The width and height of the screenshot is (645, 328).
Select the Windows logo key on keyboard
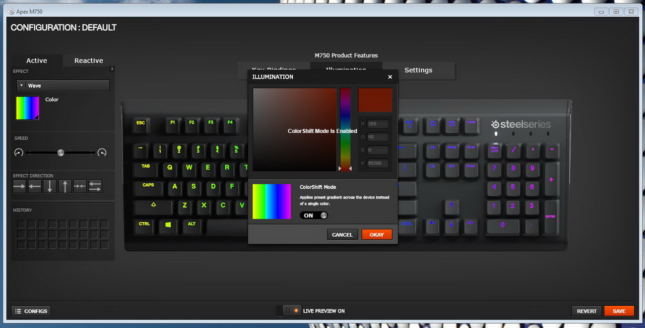point(168,225)
